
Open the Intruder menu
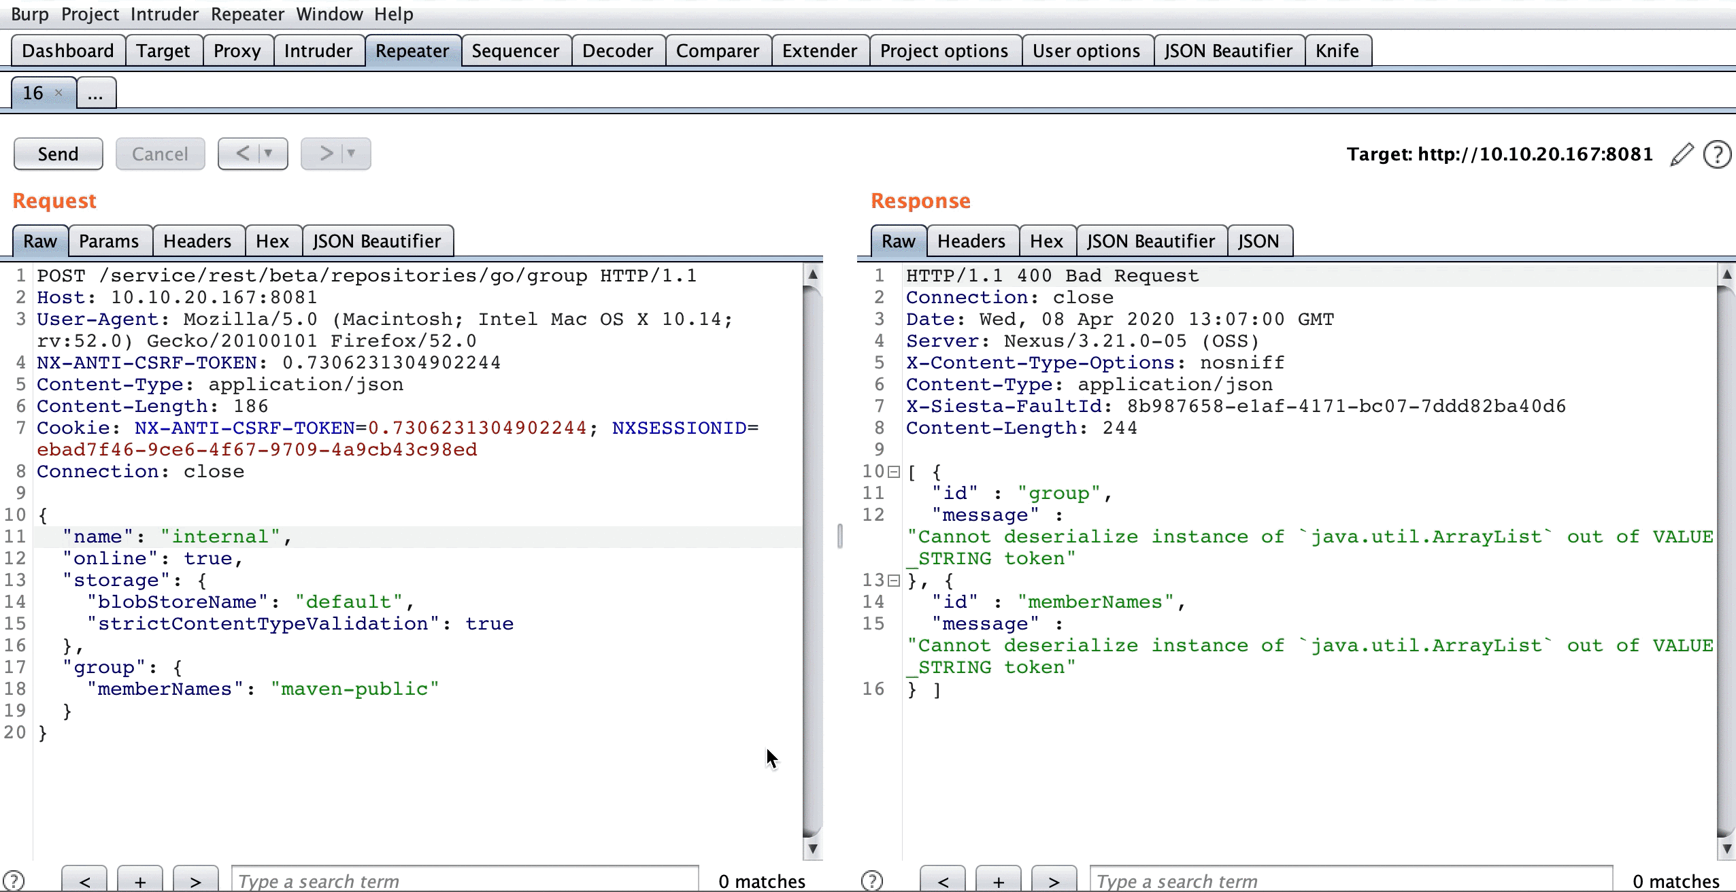point(165,14)
